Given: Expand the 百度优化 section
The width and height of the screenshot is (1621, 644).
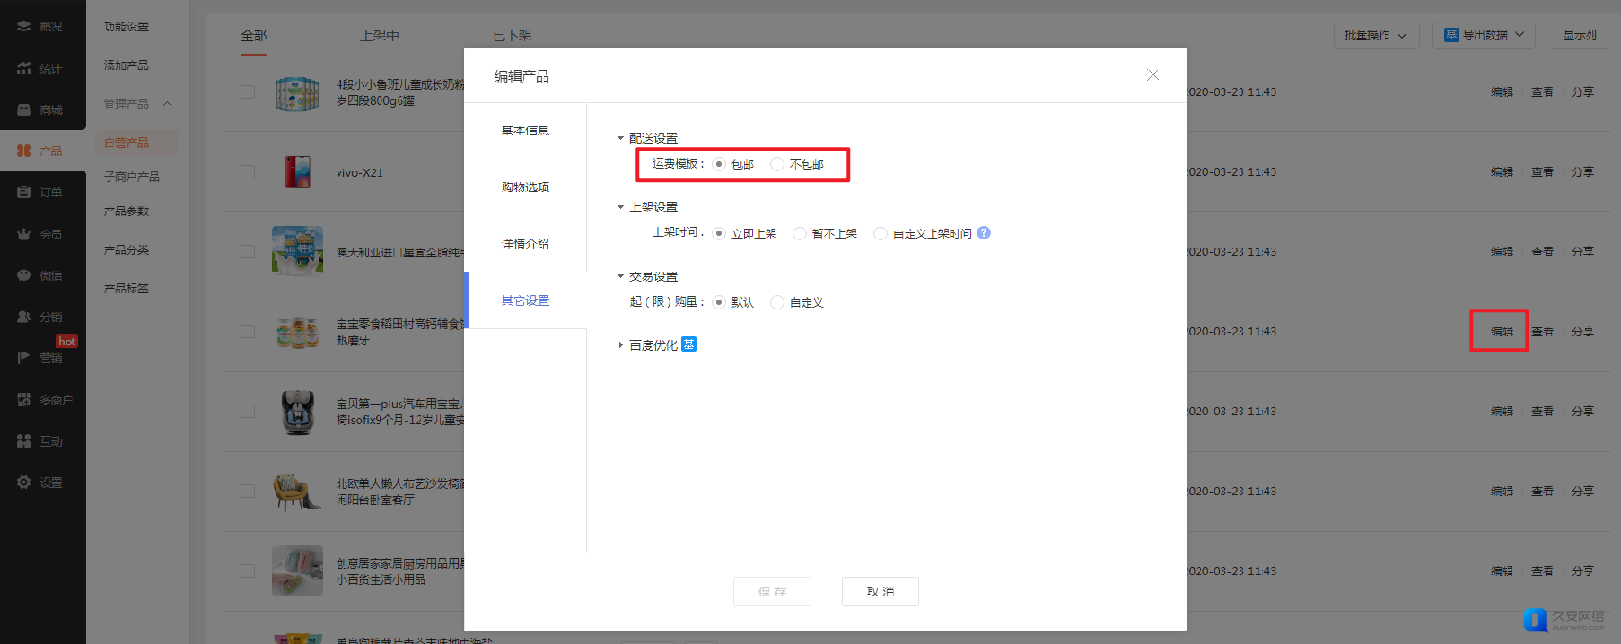Looking at the screenshot, I should [x=621, y=345].
